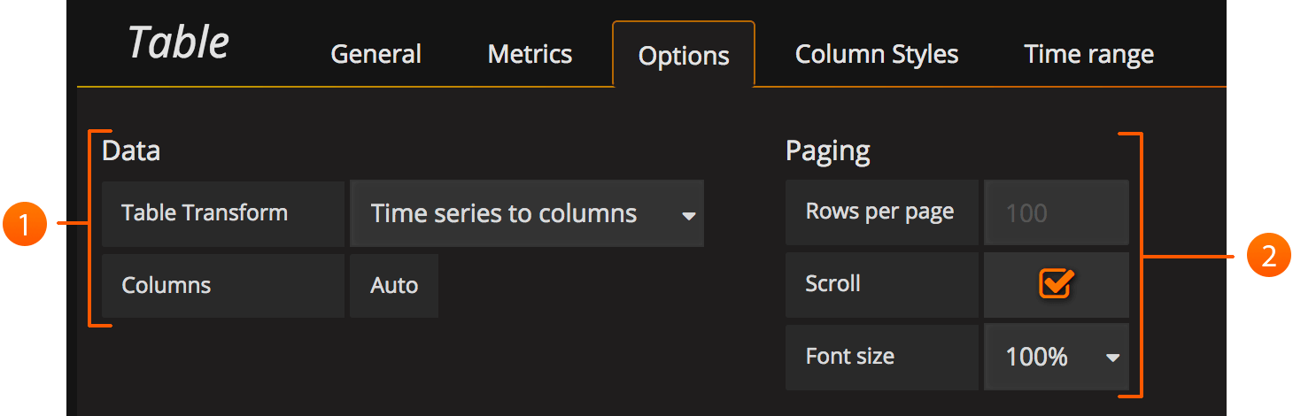The height and width of the screenshot is (416, 1293).
Task: Click the Table panel title
Action: tap(178, 42)
